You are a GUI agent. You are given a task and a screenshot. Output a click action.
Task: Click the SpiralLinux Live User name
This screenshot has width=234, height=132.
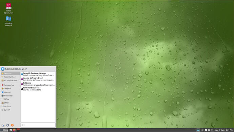[16, 69]
